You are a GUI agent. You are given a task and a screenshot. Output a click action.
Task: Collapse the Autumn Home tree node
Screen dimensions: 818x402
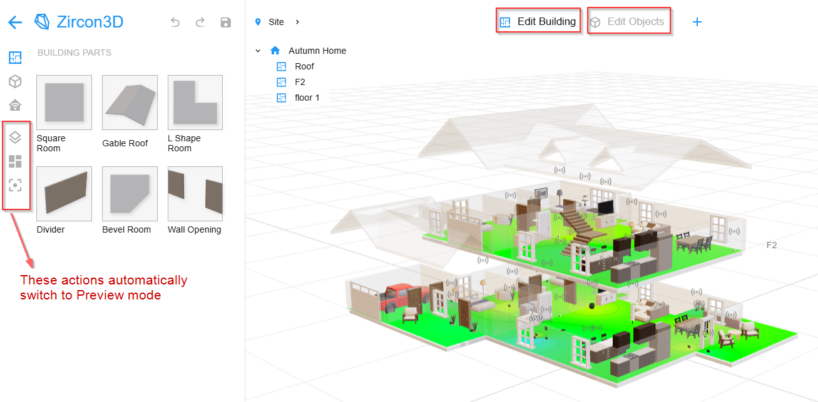pyautogui.click(x=258, y=51)
